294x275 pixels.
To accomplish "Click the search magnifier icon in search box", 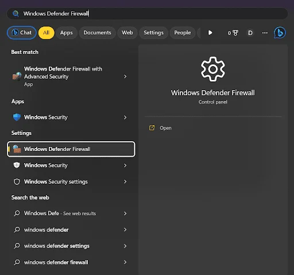I will (16, 14).
